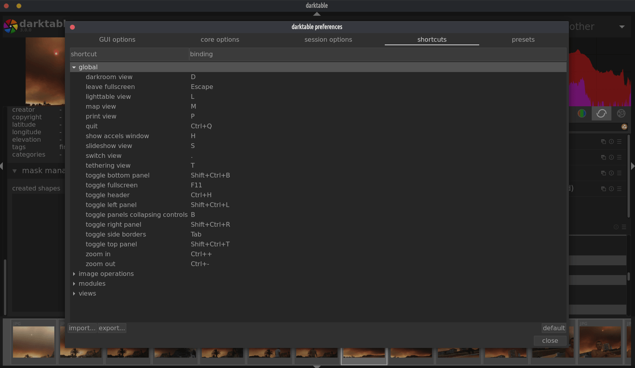This screenshot has width=635, height=368.
Task: Select the "leave fullscreen" shortcut row
Action: pos(318,87)
